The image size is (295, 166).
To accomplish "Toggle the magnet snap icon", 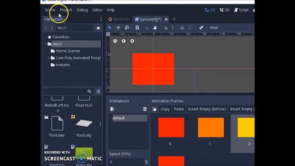I will click(x=165, y=28).
